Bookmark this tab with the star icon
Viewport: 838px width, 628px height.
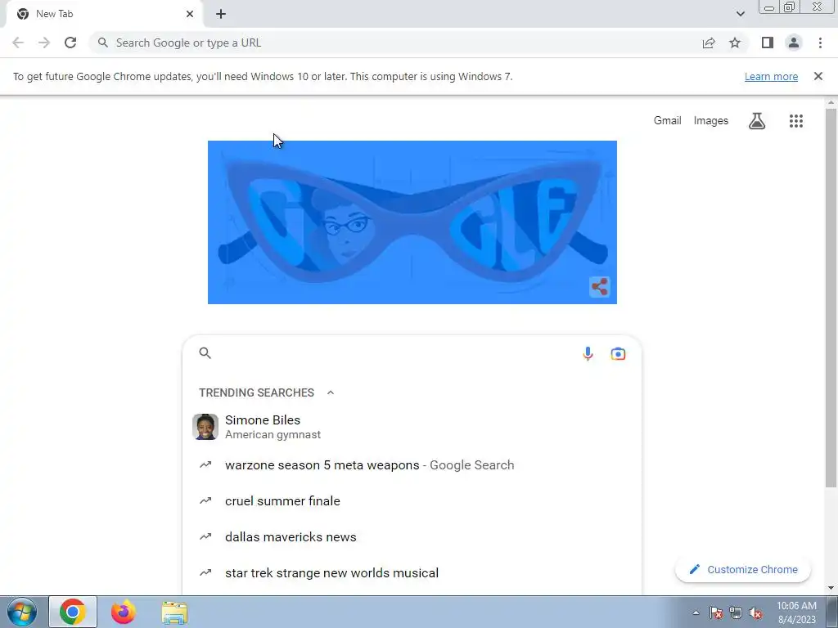(735, 43)
